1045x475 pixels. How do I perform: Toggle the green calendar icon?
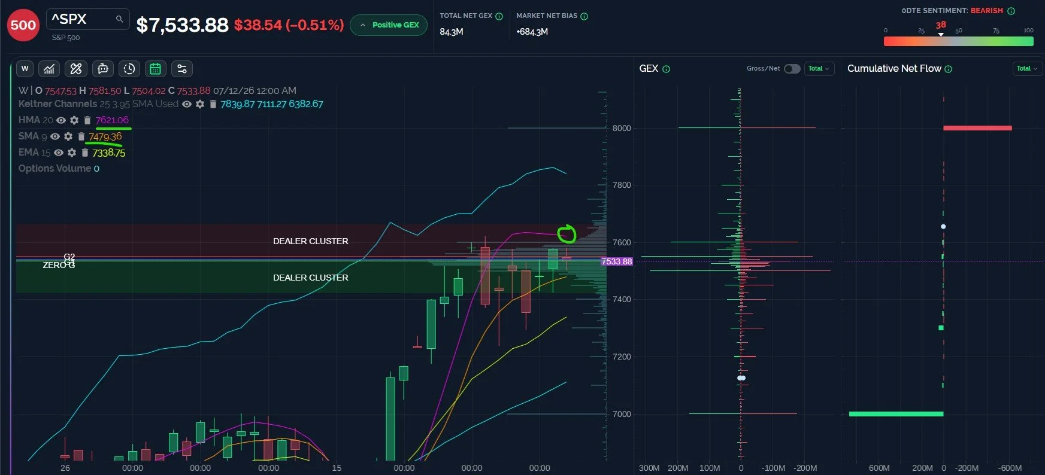(x=155, y=69)
